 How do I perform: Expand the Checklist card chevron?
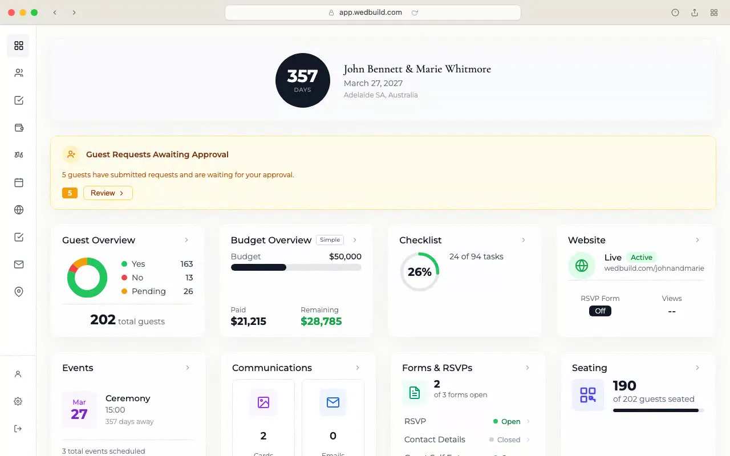(524, 240)
